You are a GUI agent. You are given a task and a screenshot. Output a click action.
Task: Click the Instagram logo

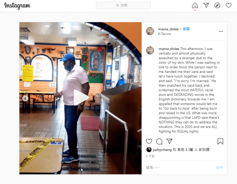[x=17, y=6]
